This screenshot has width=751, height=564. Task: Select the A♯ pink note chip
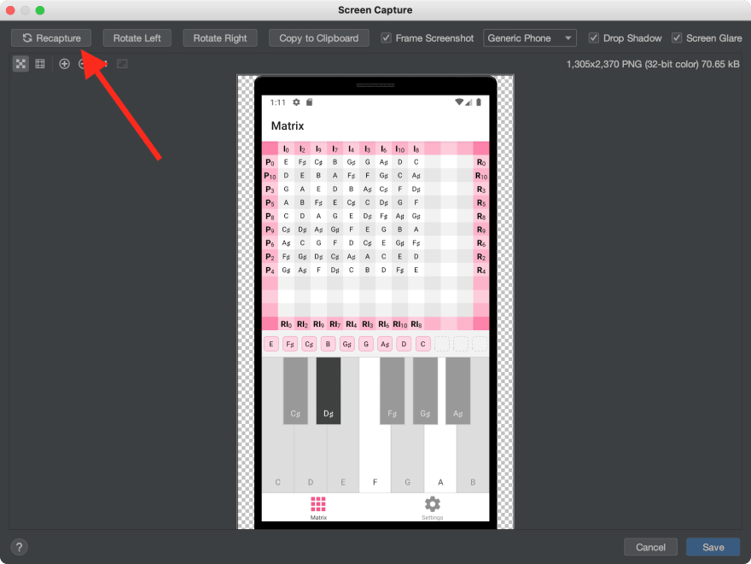click(385, 344)
